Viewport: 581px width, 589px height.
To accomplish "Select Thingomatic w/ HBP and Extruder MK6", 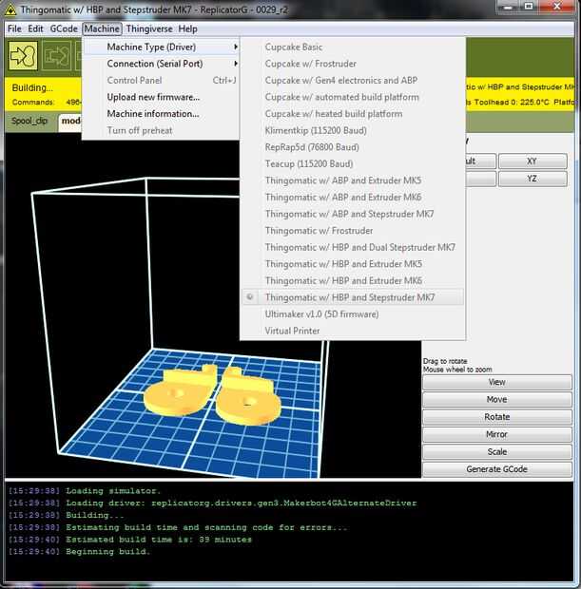I will point(353,280).
